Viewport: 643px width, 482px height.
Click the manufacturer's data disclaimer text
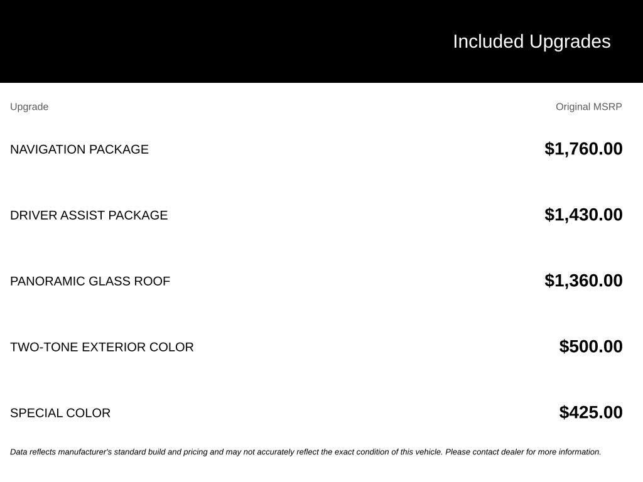(306, 452)
